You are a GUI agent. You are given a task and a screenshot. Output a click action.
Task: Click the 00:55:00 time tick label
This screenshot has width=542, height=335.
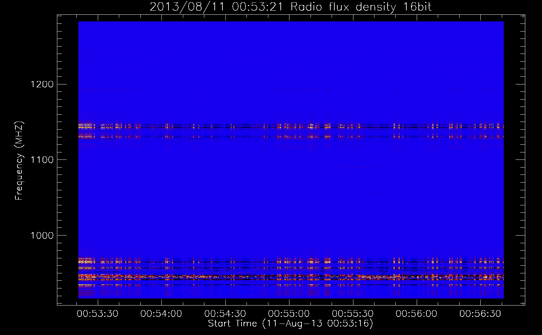pyautogui.click(x=289, y=314)
